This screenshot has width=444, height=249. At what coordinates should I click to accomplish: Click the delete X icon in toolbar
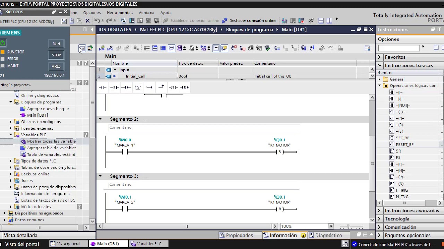click(87, 21)
